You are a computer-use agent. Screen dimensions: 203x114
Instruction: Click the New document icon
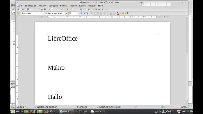coord(18,9)
